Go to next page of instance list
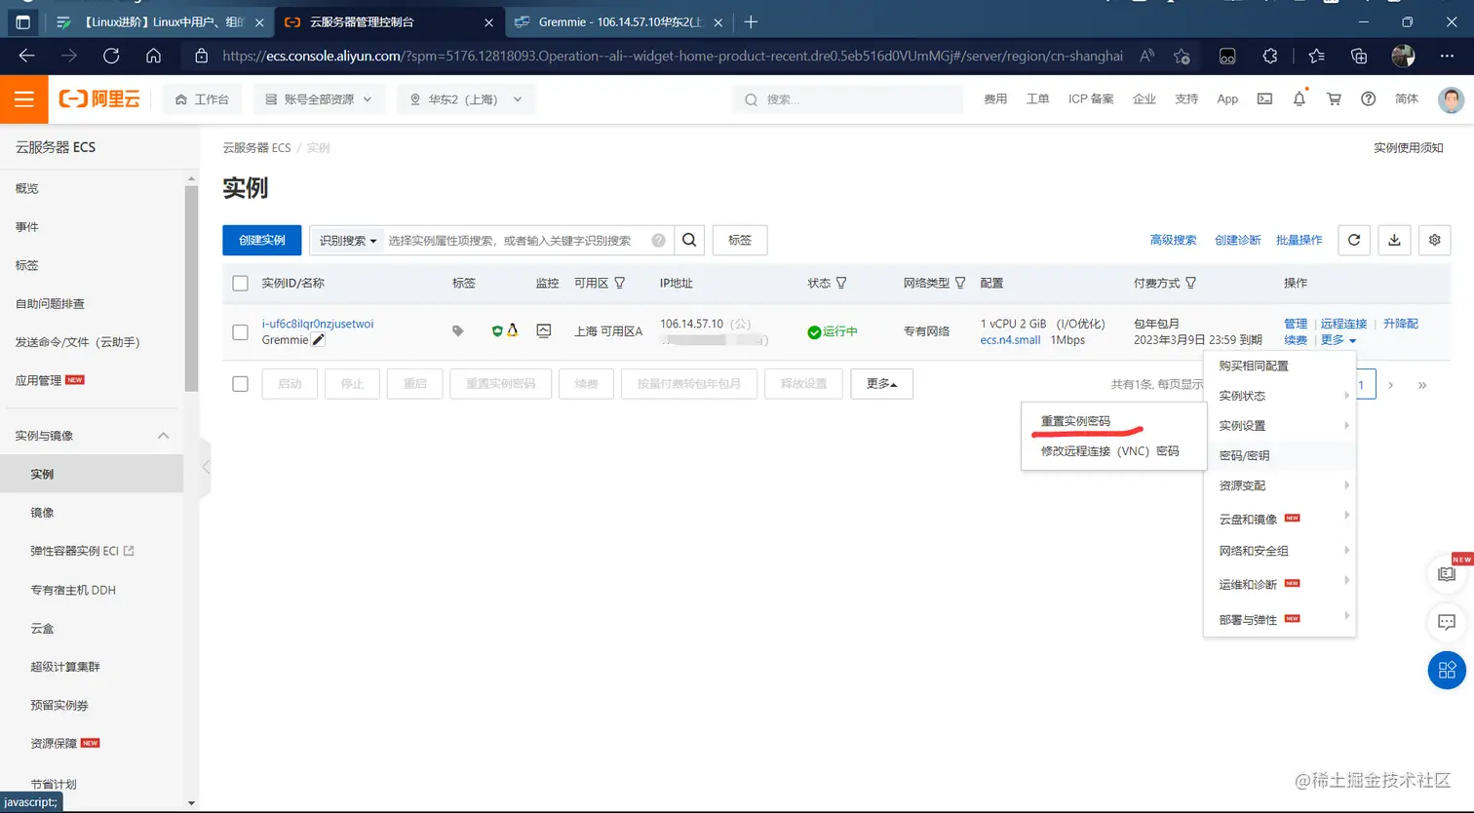Image resolution: width=1474 pixels, height=813 pixels. coord(1390,385)
